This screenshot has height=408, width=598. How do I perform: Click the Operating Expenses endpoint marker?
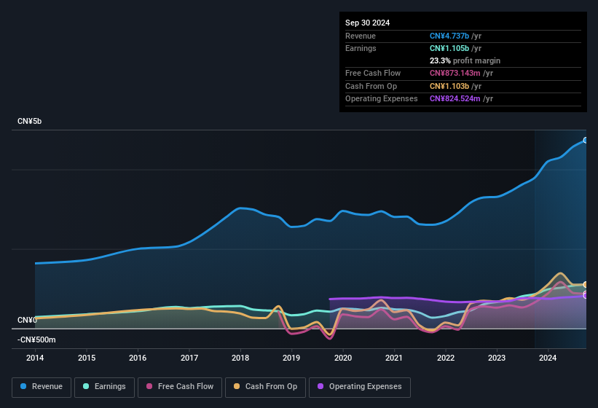pyautogui.click(x=586, y=295)
